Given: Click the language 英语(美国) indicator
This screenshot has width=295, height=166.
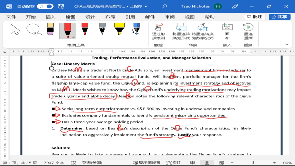Looking at the screenshot, I should [x=92, y=163].
